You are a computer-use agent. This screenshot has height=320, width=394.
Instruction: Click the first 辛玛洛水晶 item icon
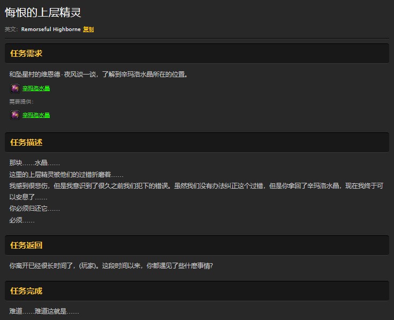15,88
